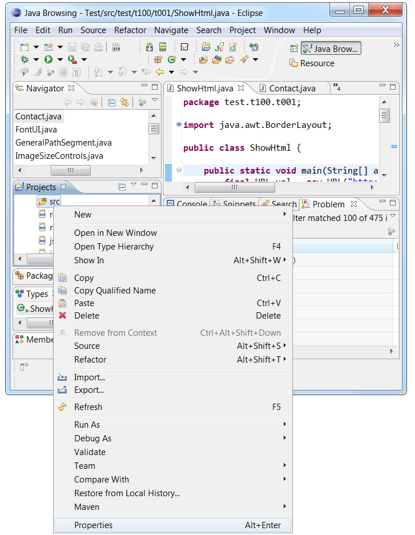Open the Android SDK Manager icon
The image size is (415, 535).
150,47
